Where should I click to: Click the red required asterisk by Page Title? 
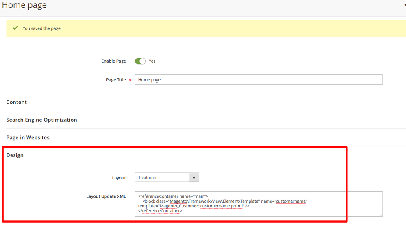click(x=130, y=80)
